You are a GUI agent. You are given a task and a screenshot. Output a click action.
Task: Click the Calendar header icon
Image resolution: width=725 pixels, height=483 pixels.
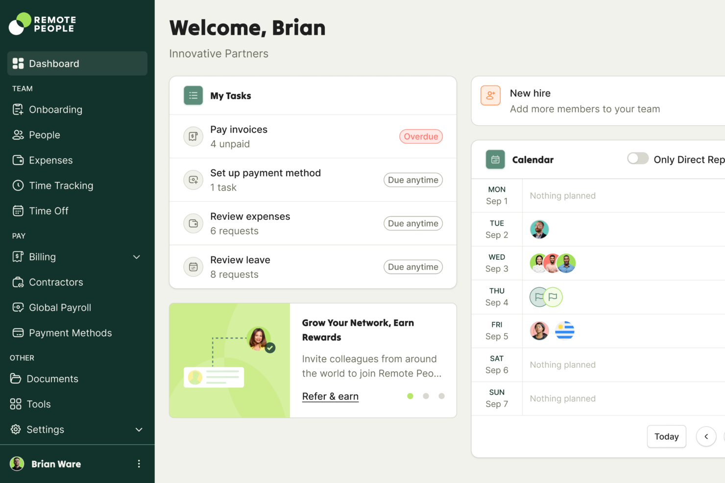pos(495,160)
